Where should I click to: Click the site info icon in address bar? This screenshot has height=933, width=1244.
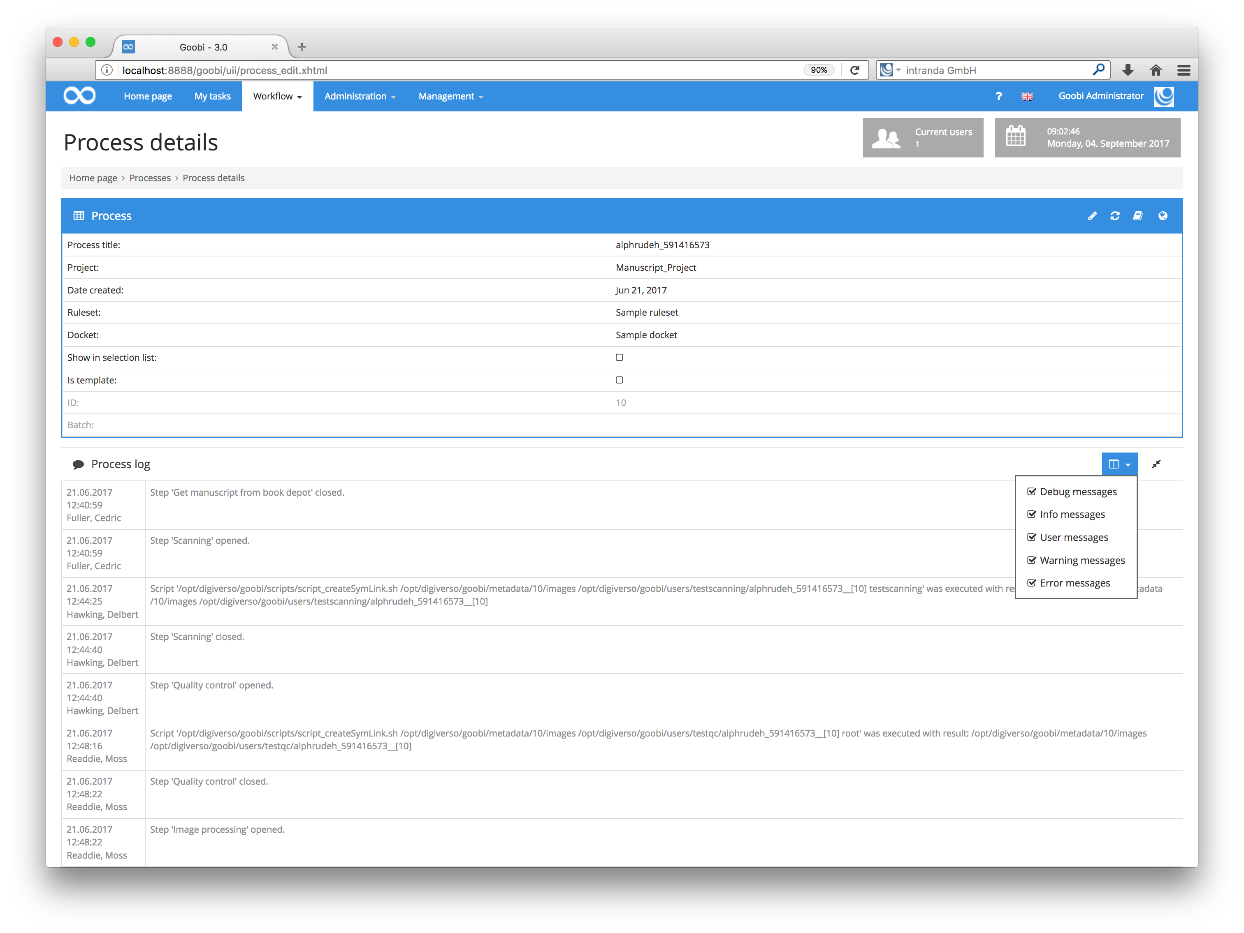(x=107, y=70)
